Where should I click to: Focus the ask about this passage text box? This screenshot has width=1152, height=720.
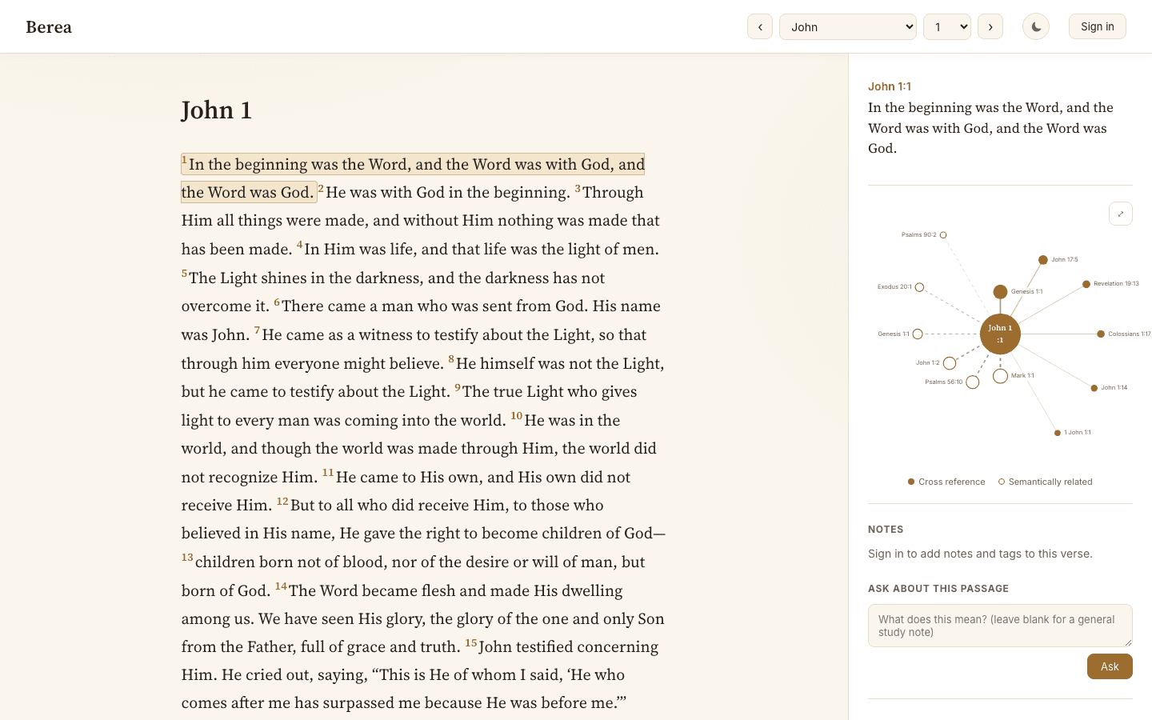[1000, 626]
